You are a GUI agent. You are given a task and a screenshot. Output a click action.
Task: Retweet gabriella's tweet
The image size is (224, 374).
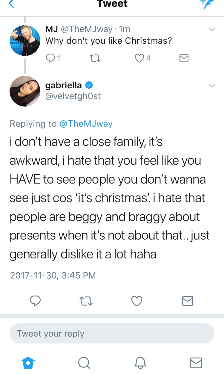click(86, 301)
